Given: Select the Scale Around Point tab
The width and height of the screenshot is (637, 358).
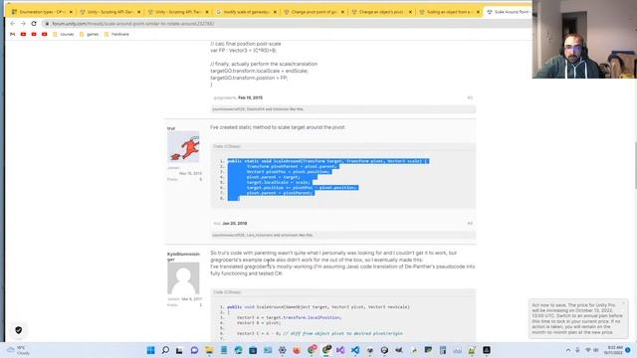Looking at the screenshot, I should [x=508, y=12].
